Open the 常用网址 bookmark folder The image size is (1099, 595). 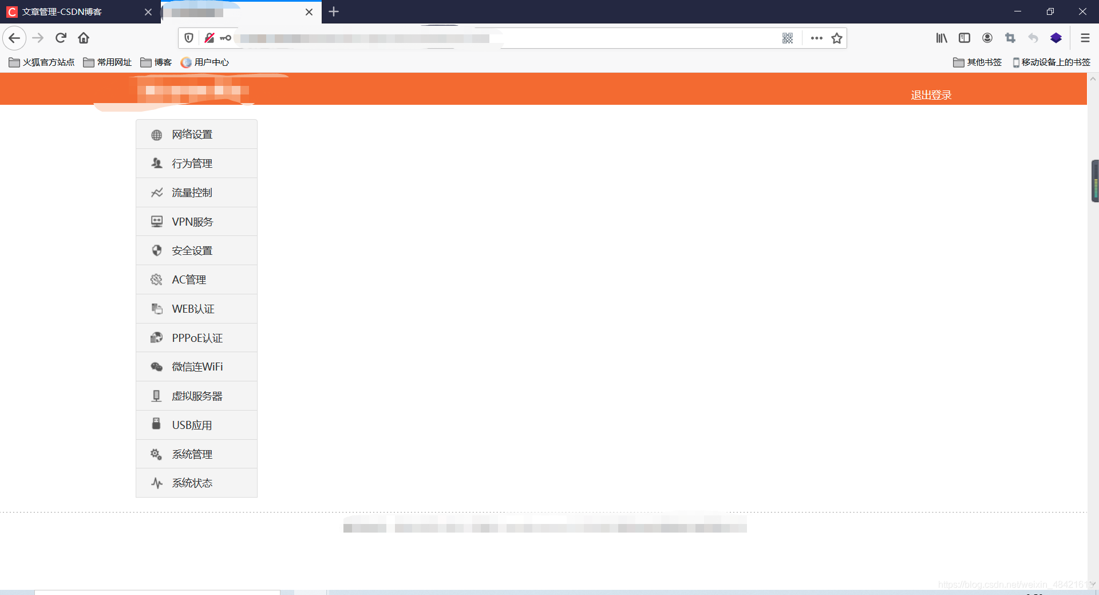tap(108, 62)
